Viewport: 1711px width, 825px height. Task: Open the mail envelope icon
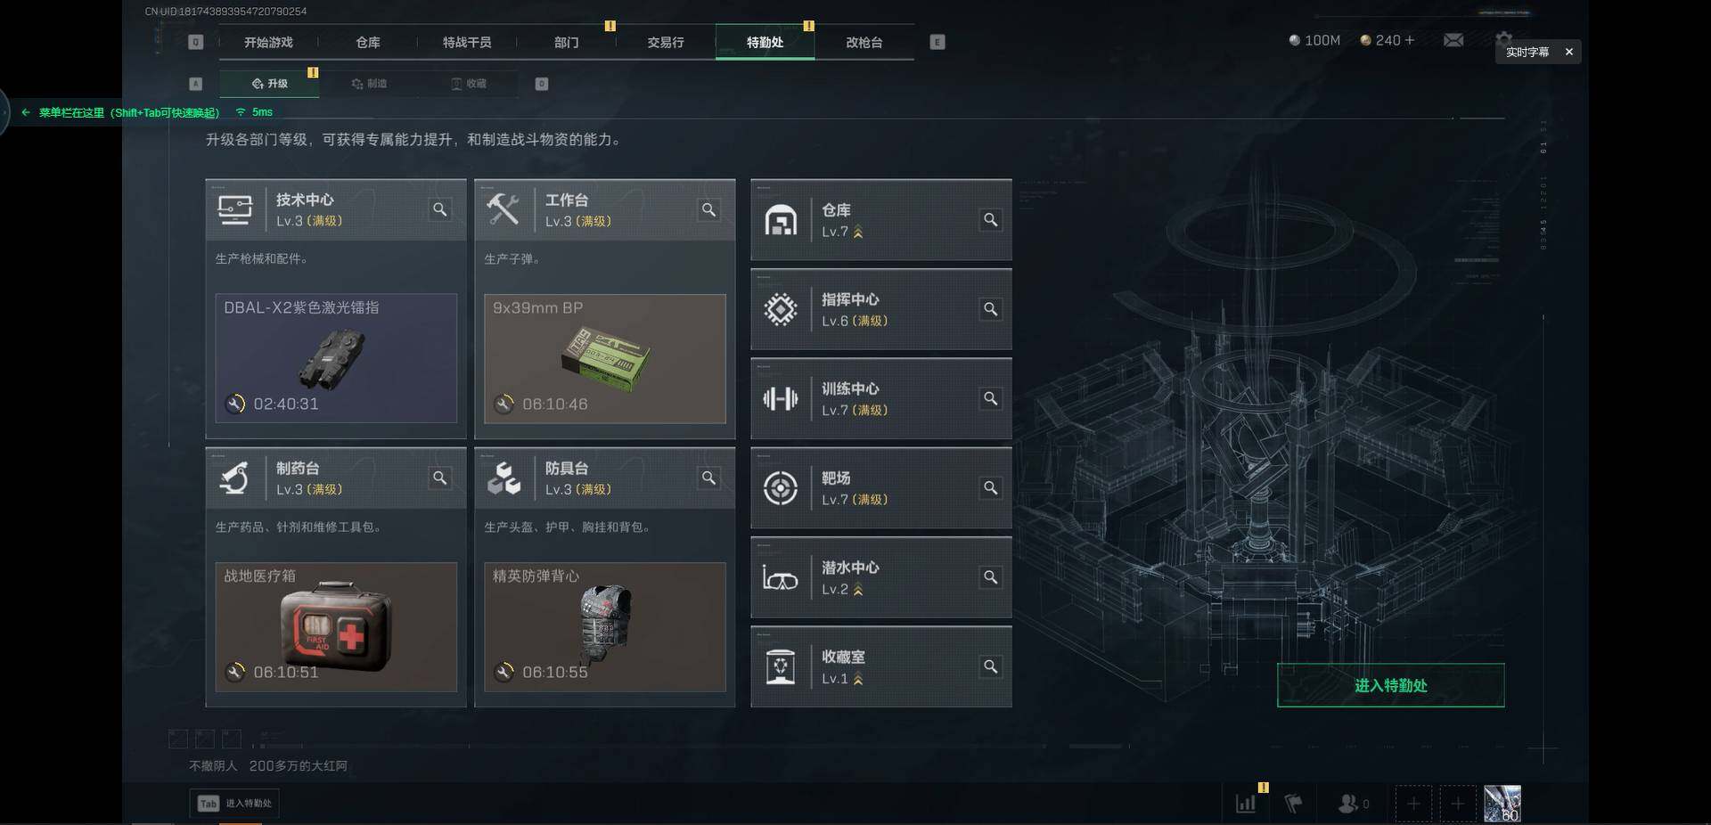click(x=1453, y=41)
